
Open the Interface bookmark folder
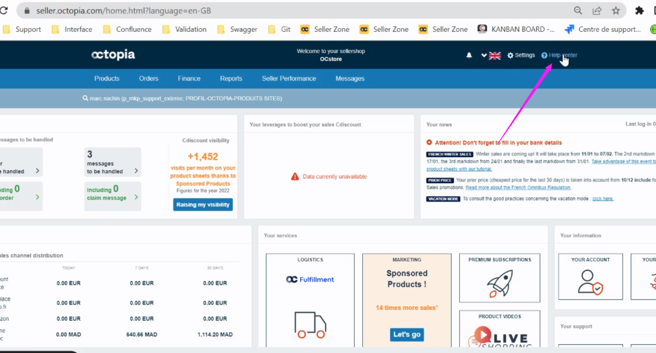click(72, 29)
